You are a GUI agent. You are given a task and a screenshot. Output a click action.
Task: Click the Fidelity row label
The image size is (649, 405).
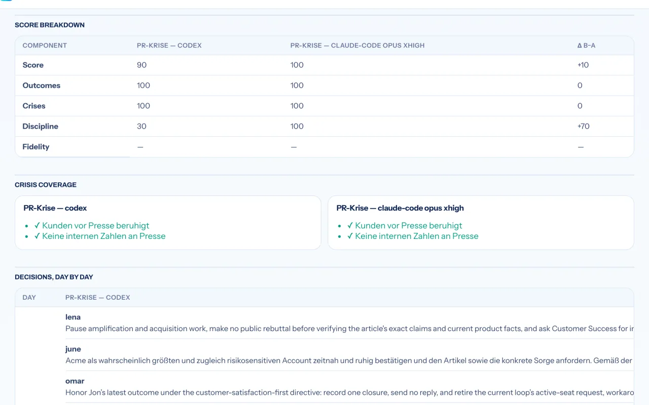point(36,147)
